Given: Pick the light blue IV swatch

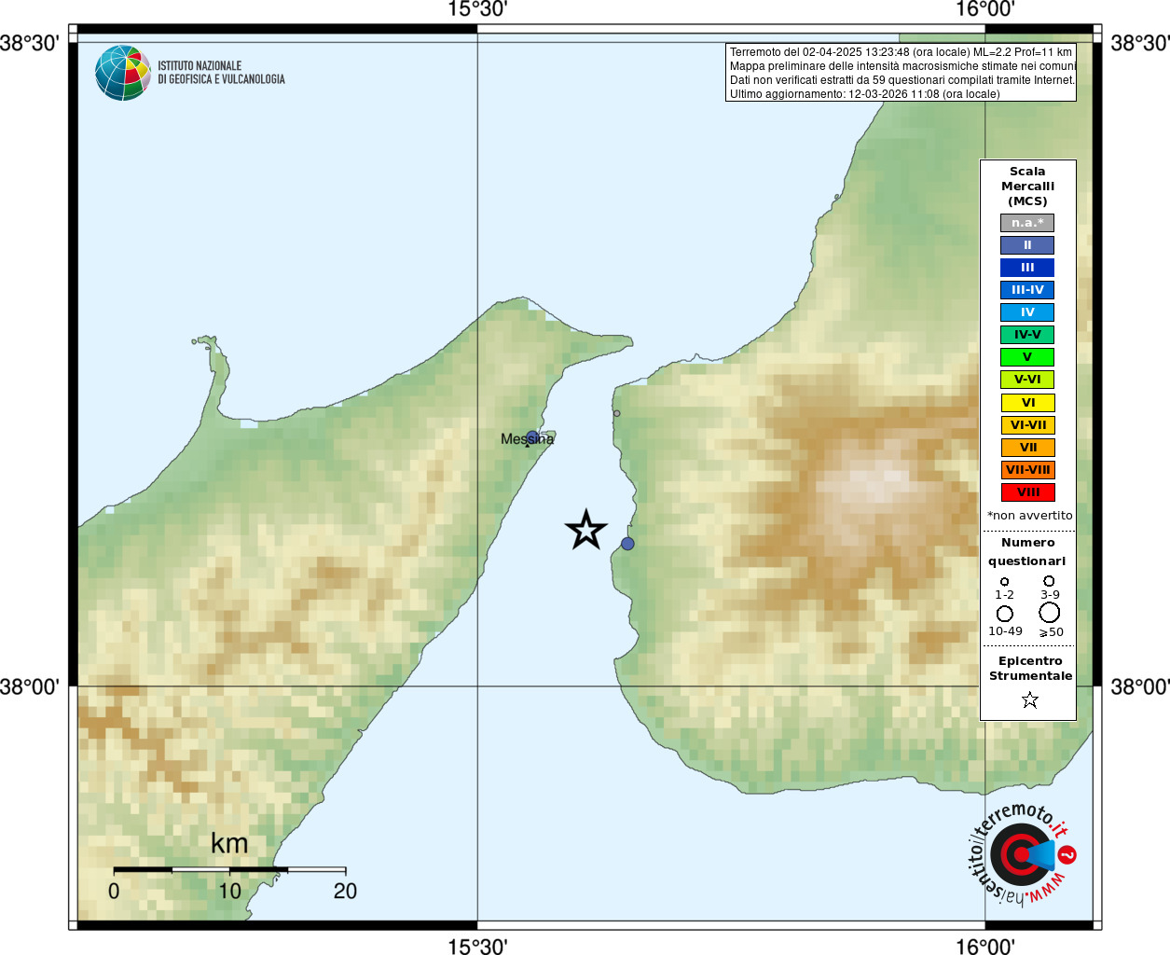Looking at the screenshot, I should tap(1027, 312).
